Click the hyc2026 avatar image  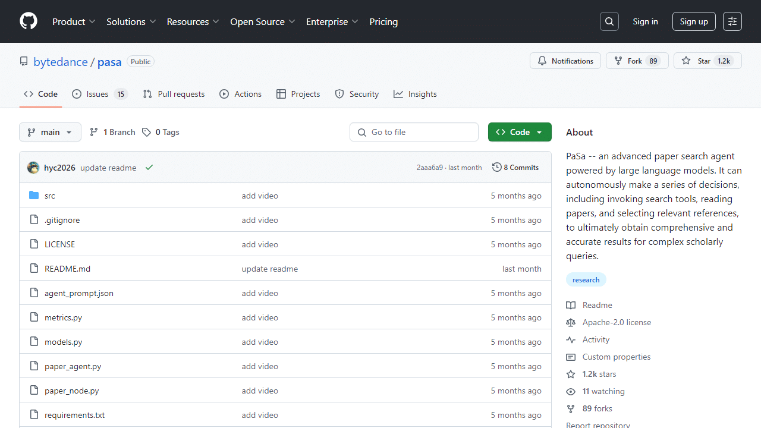pyautogui.click(x=33, y=168)
